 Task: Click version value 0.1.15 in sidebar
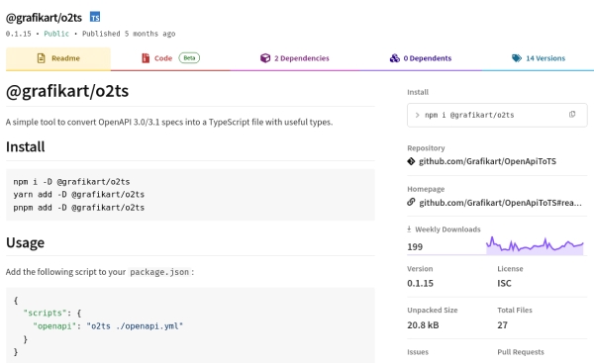[420, 283]
